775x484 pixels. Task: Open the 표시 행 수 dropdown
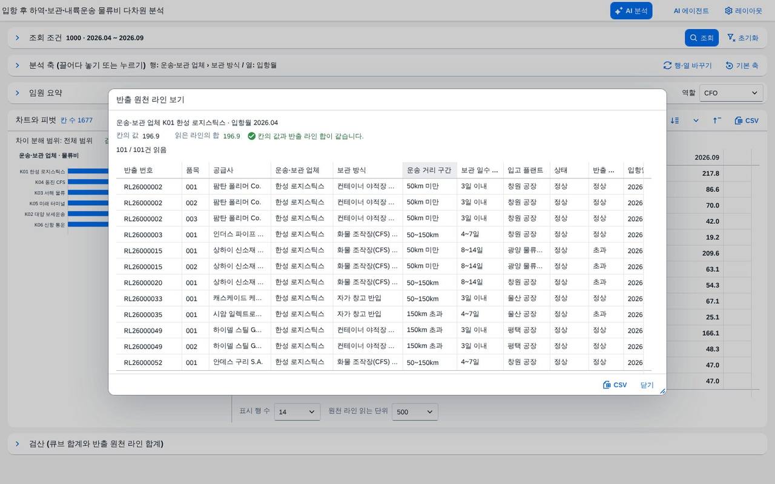pos(297,411)
